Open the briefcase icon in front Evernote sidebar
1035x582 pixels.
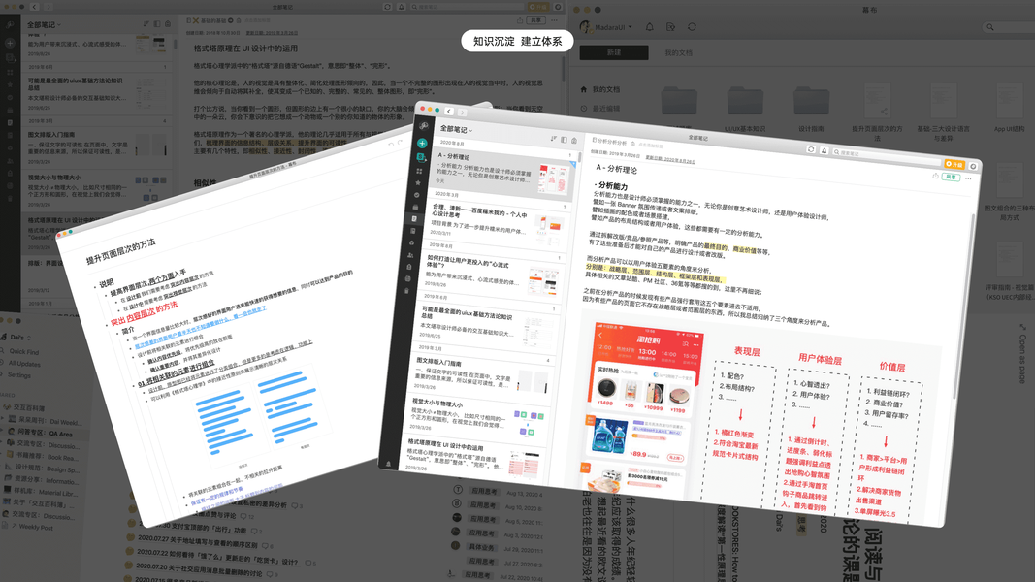pos(415,208)
